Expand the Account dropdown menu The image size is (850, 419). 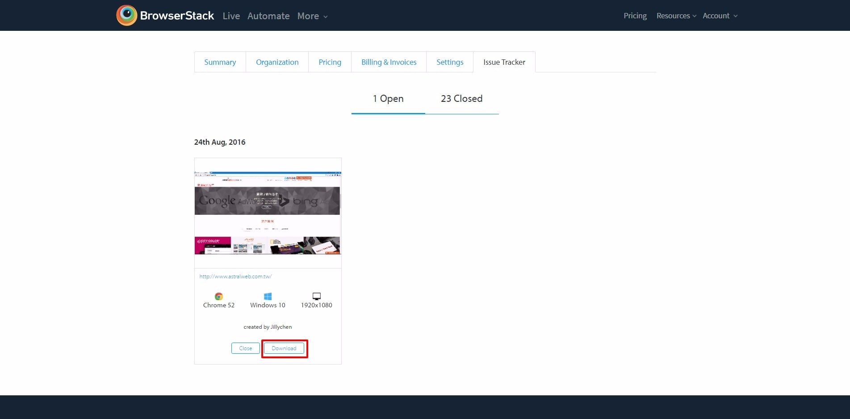pos(720,16)
